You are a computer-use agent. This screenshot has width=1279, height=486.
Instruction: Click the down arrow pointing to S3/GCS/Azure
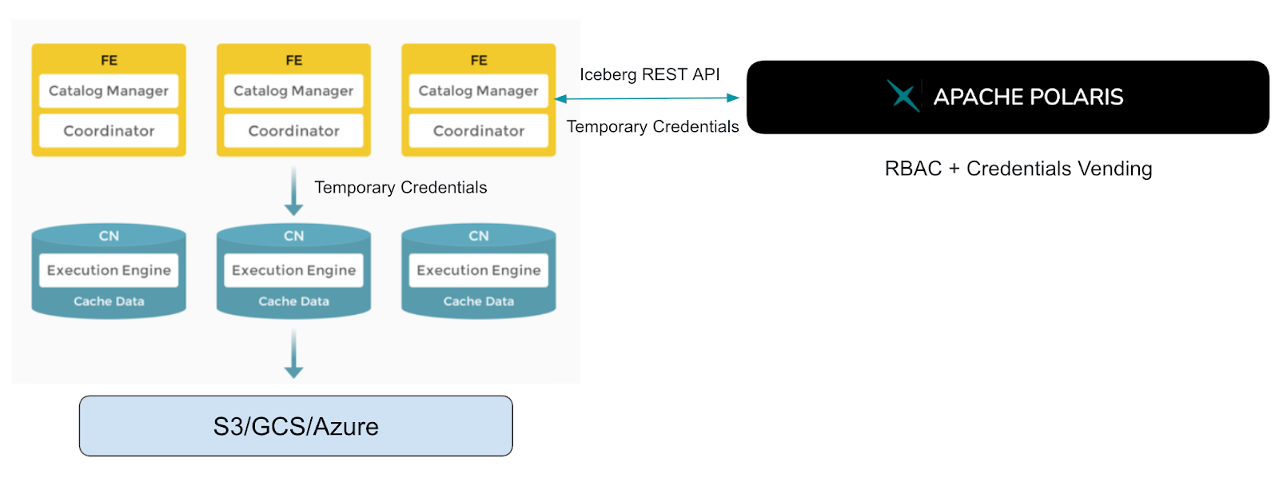point(294,353)
